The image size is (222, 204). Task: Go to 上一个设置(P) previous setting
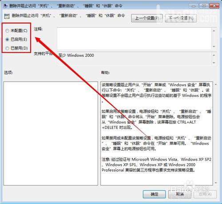[x=147, y=18]
